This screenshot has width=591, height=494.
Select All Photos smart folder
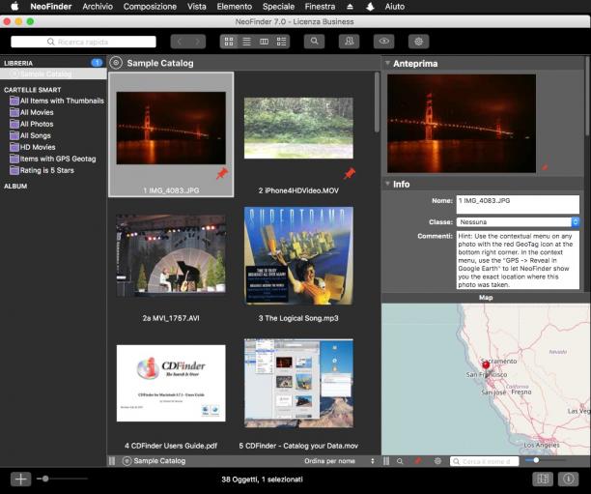[32, 124]
